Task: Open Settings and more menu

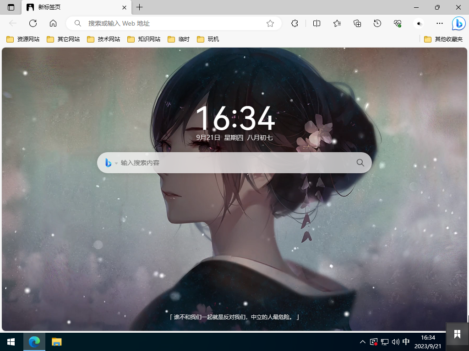Action: pos(439,23)
